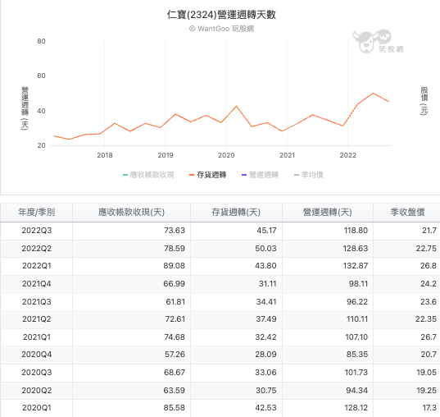
Task: Click the value 50.03 inventory days
Action: point(265,249)
